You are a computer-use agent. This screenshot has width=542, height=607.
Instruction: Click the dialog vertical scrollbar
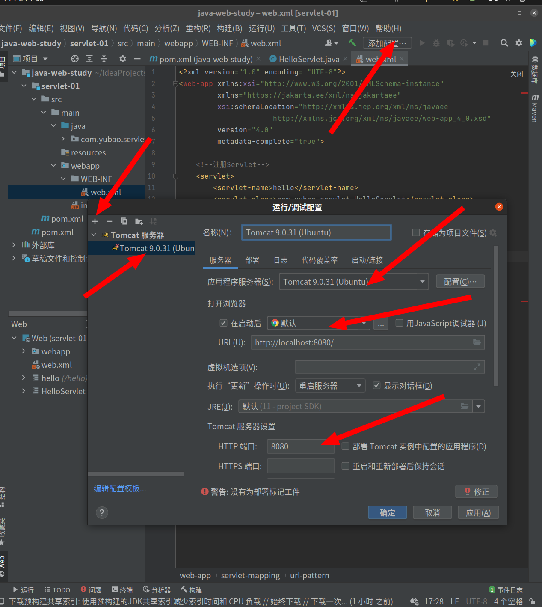tap(496, 316)
